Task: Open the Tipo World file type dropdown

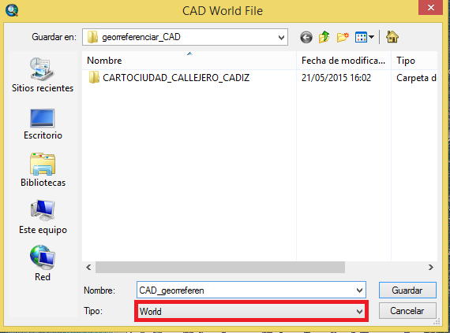Action: [251, 311]
